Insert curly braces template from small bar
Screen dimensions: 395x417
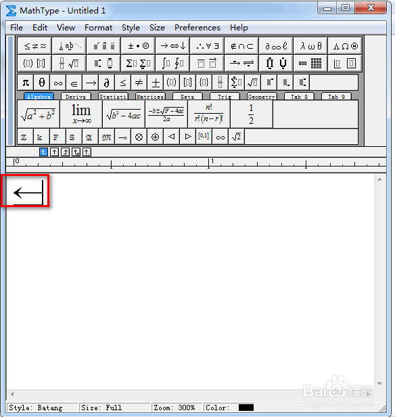(204, 83)
